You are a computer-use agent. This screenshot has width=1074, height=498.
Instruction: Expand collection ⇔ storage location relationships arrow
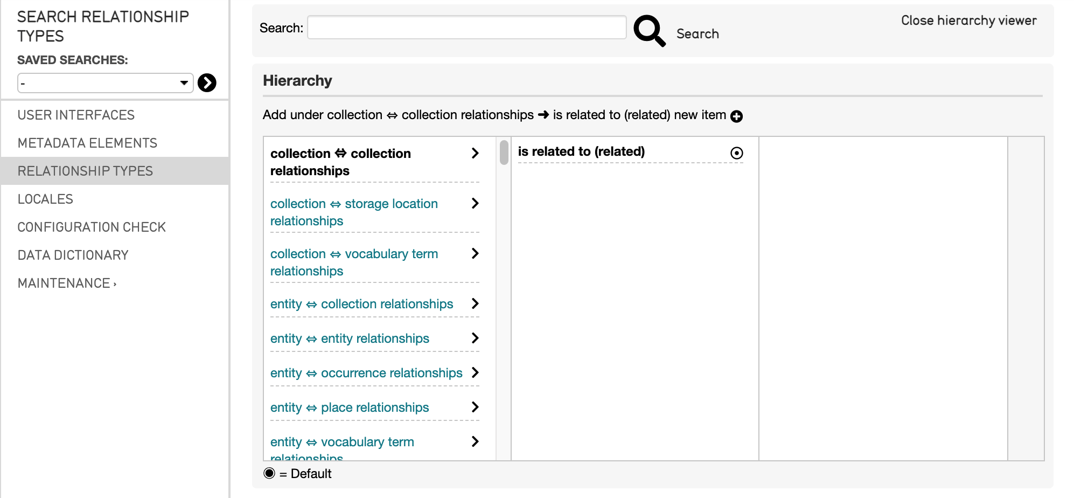(475, 204)
